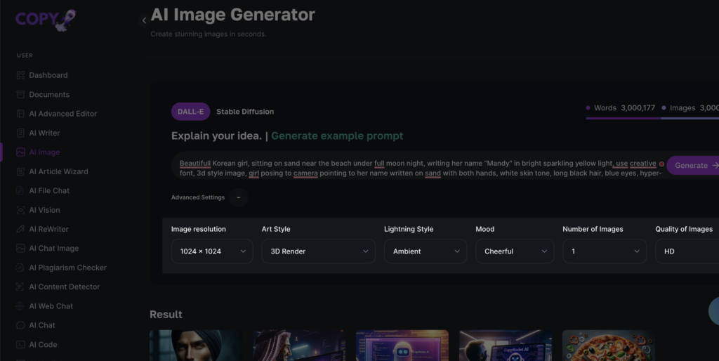The width and height of the screenshot is (719, 361).
Task: Click the AI Vision sidebar icon
Action: point(21,210)
